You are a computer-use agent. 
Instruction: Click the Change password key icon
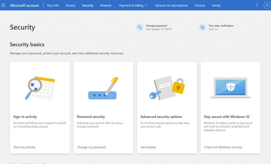coord(140,27)
